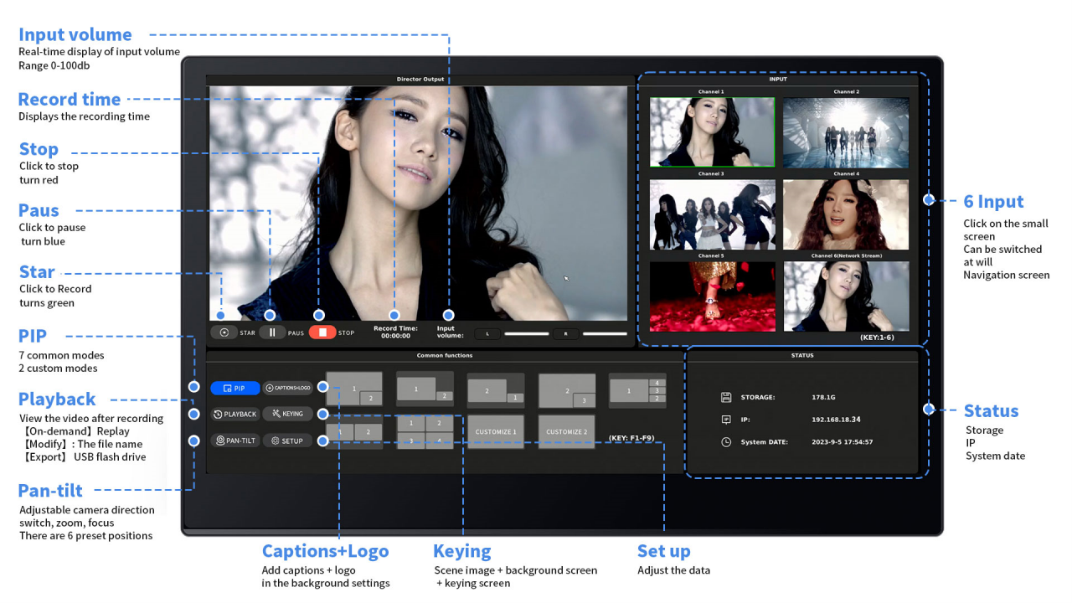Select the CUSTOMIZE 2 layout
Viewport: 1072px width, 603px height.
coord(567,432)
